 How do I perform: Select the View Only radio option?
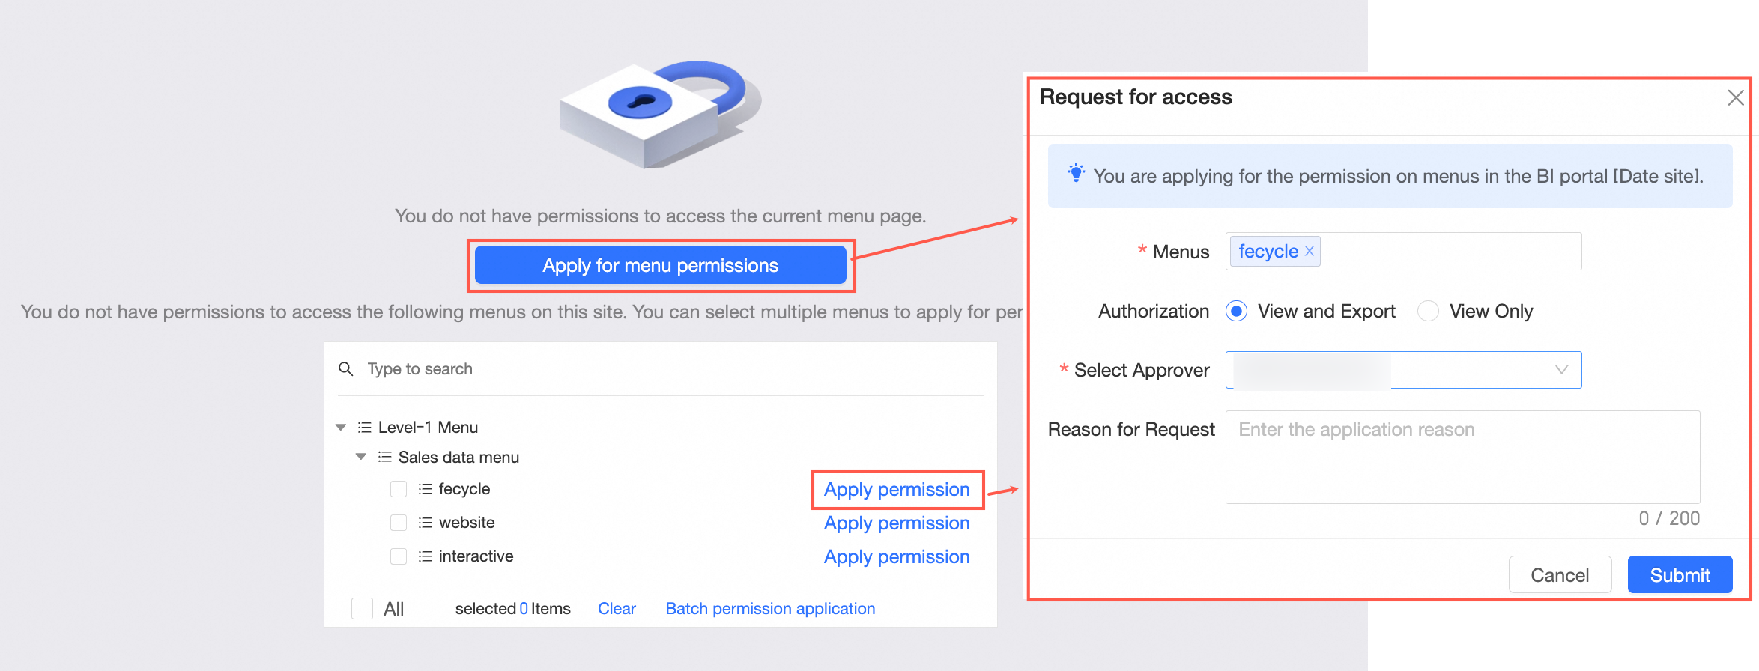(x=1428, y=311)
